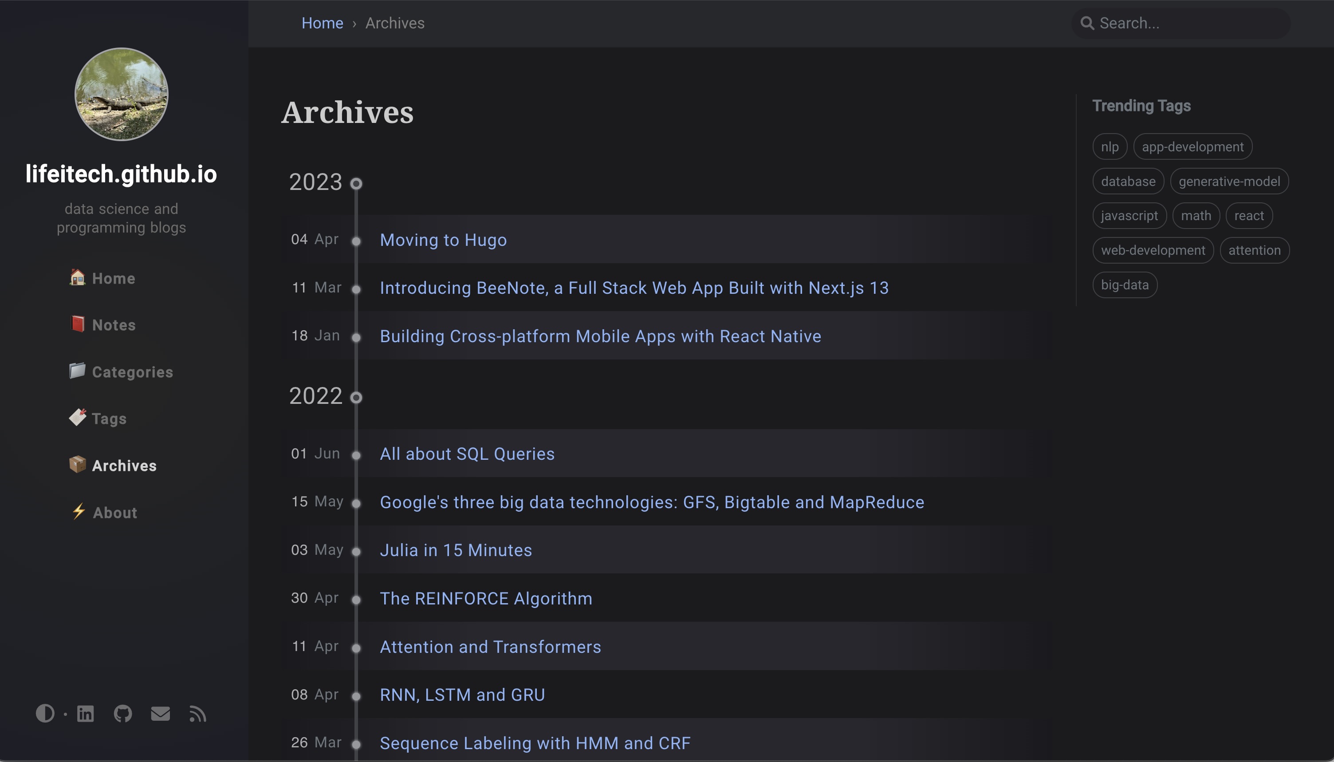Click Attention and Transformers blog link

490,646
